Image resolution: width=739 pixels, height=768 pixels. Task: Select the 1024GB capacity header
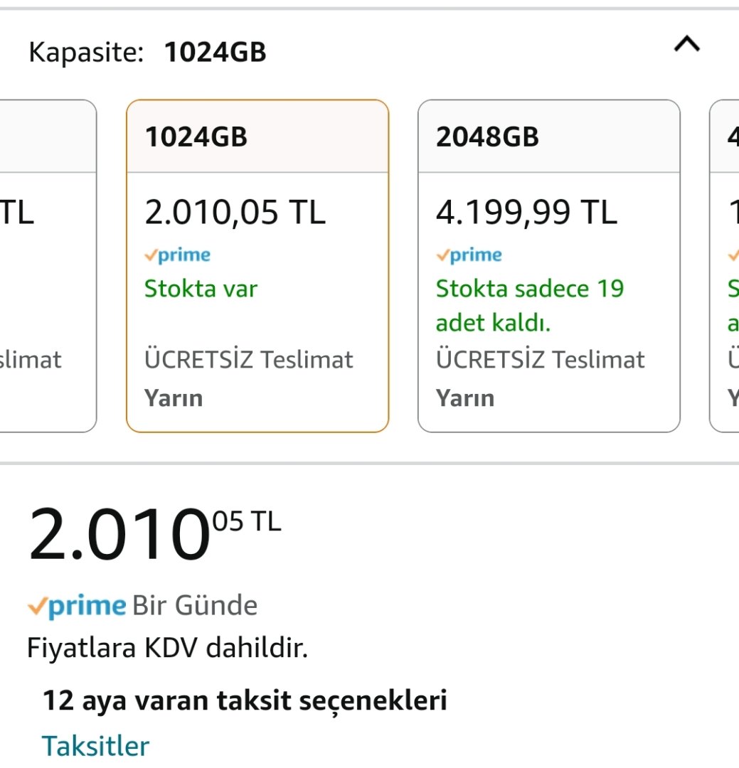(196, 137)
